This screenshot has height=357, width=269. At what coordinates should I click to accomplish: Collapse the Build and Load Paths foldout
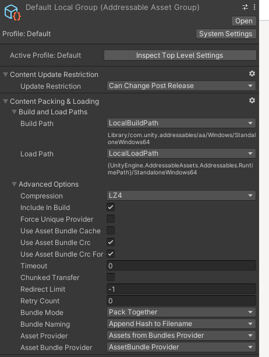[x=15, y=112]
